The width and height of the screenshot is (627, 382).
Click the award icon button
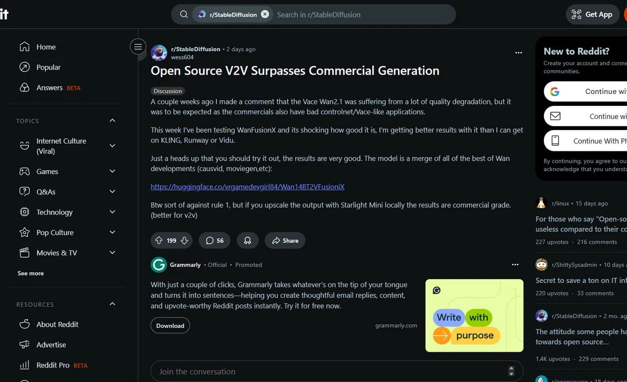click(x=248, y=241)
